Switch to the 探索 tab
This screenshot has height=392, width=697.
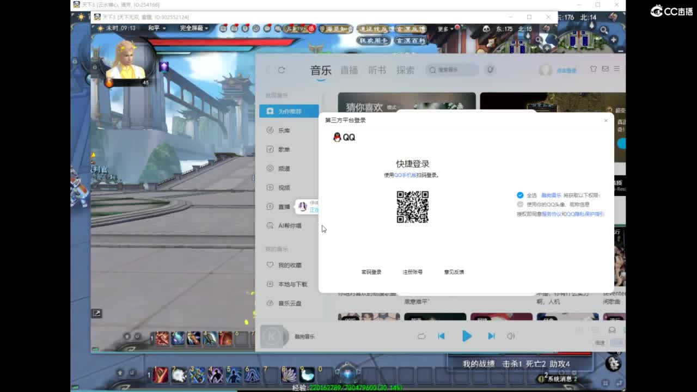coord(406,70)
